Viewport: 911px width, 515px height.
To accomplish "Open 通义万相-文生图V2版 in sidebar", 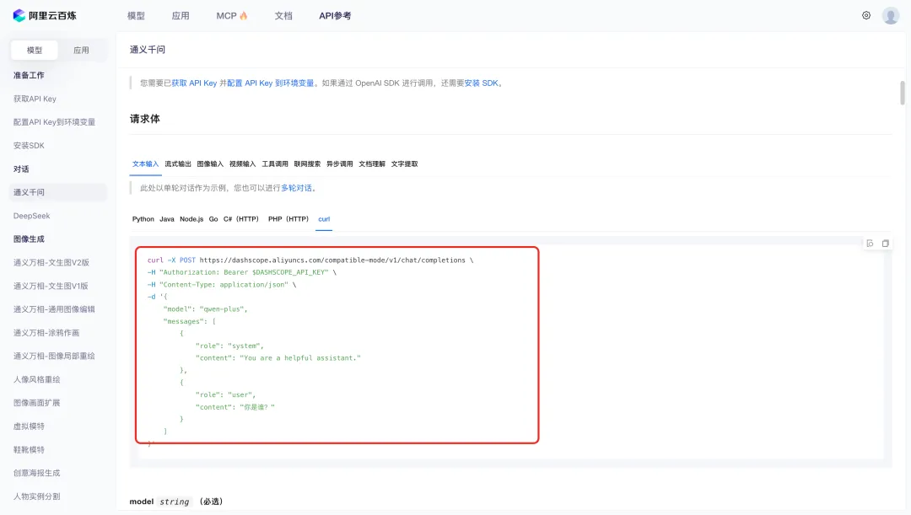I will pos(51,262).
